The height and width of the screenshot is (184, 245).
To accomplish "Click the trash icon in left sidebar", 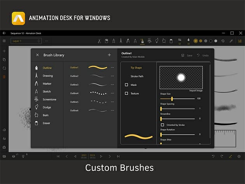I will click(x=4, y=77).
